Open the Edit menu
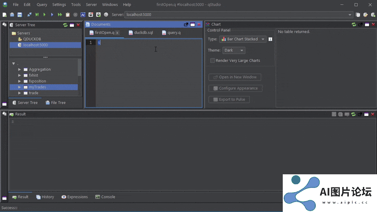Image resolution: width=377 pixels, height=212 pixels. 27,5
